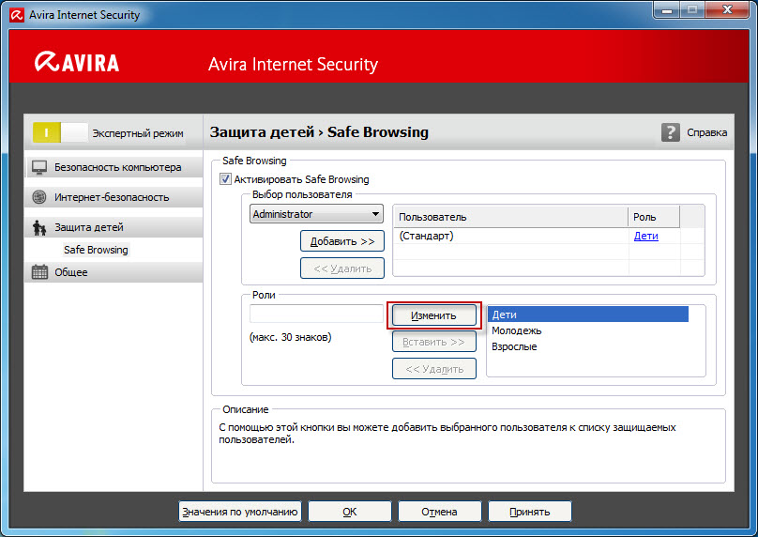Click the parent-and-child icon for child protection
This screenshot has height=537, width=758.
coord(39,227)
